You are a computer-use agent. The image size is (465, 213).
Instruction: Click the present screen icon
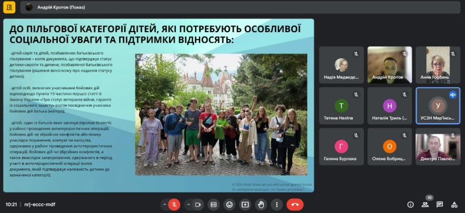tap(245, 205)
